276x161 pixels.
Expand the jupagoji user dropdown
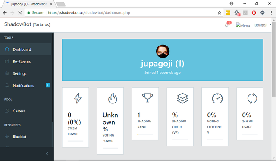pyautogui.click(x=262, y=25)
